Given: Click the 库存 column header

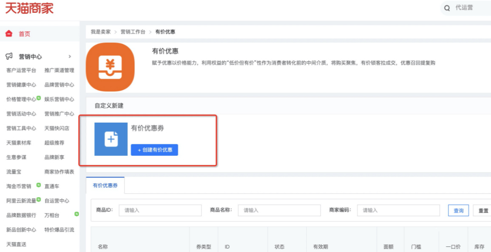Looking at the screenshot, I should click(x=480, y=247).
